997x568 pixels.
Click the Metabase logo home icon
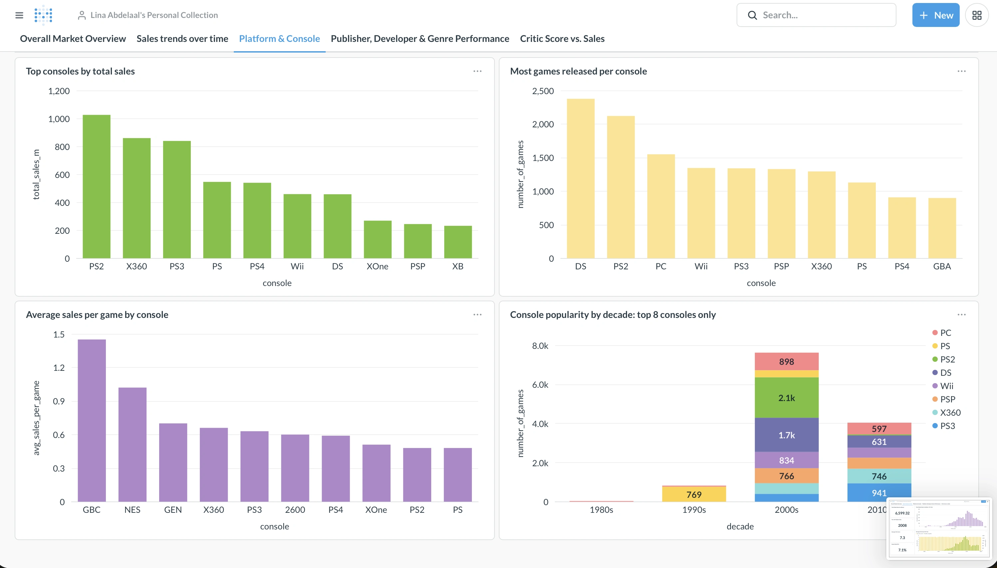[x=43, y=15]
